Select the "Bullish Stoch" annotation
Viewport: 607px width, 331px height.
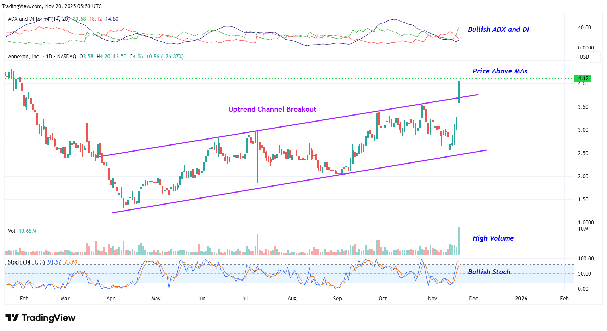pos(489,272)
